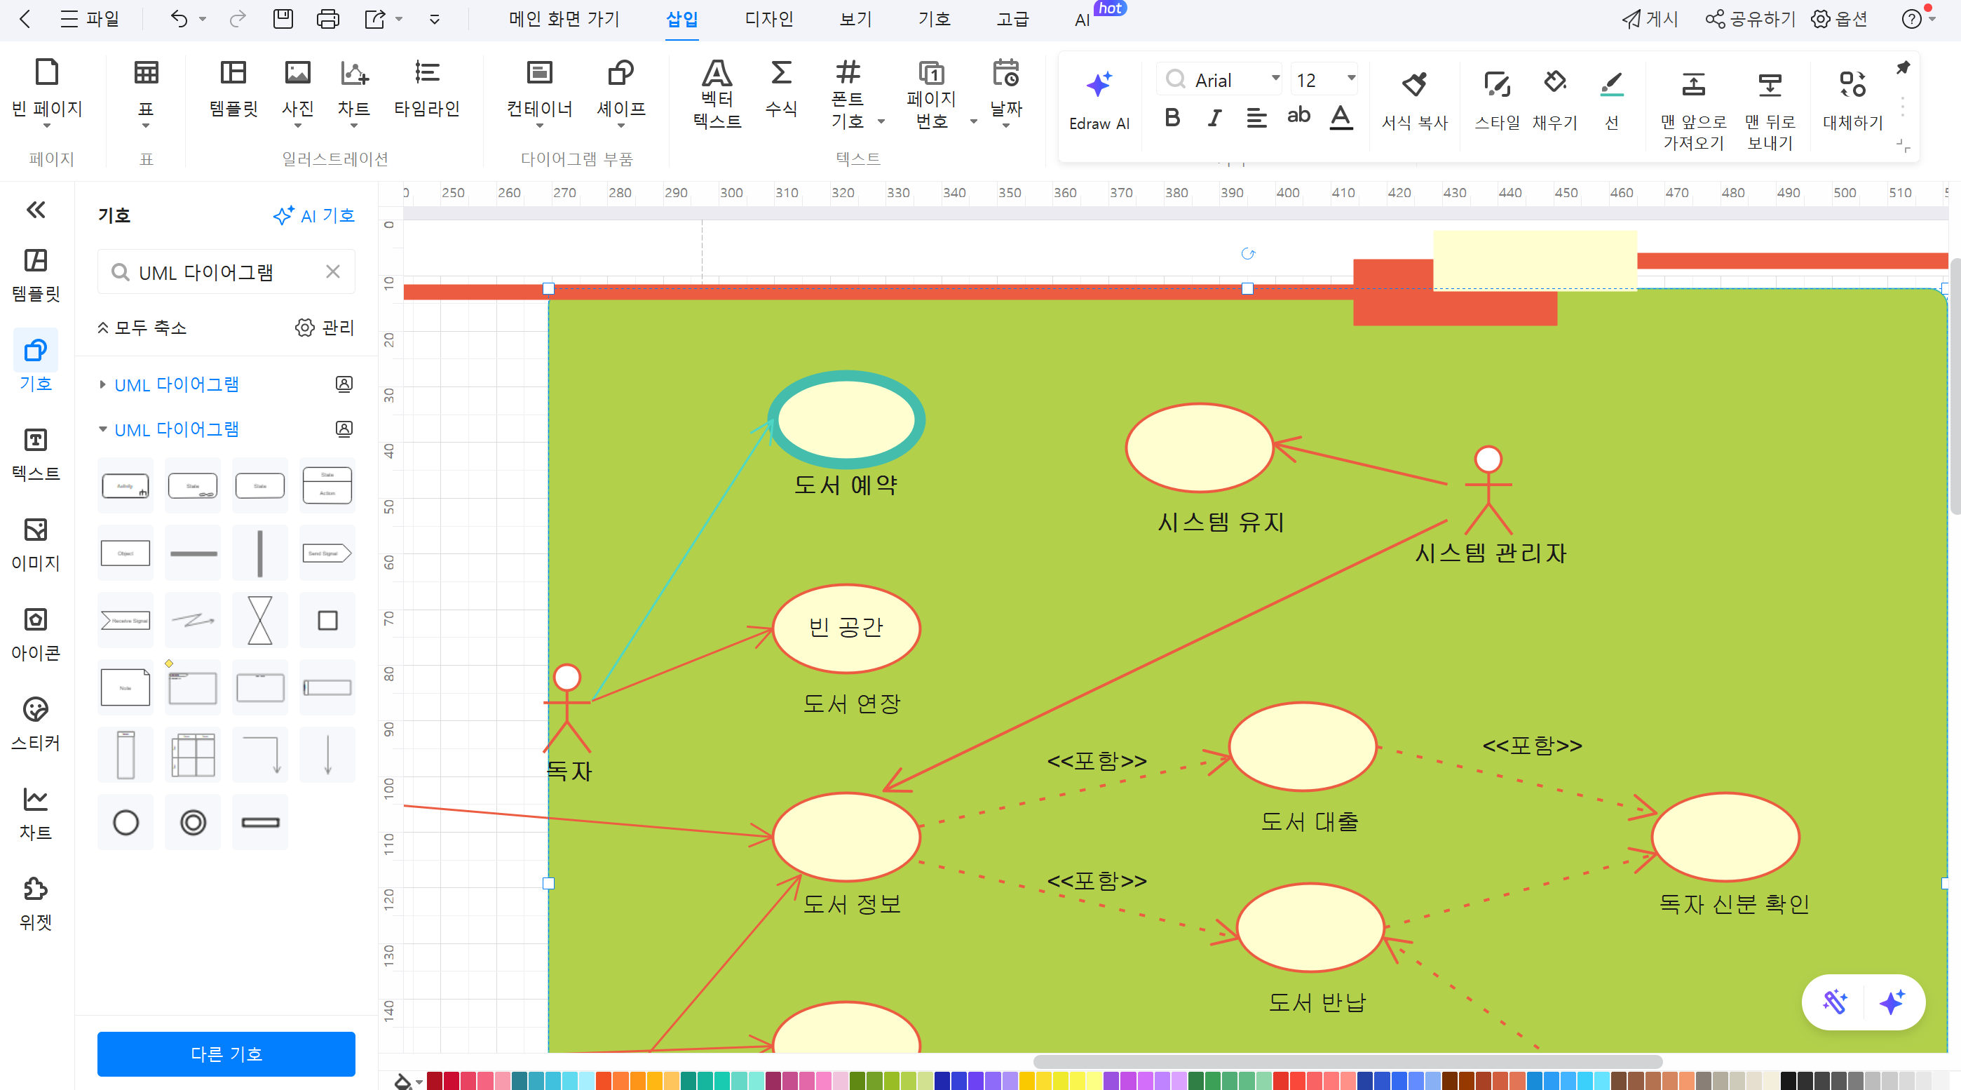Go to 메인 화면 가기

564,19
